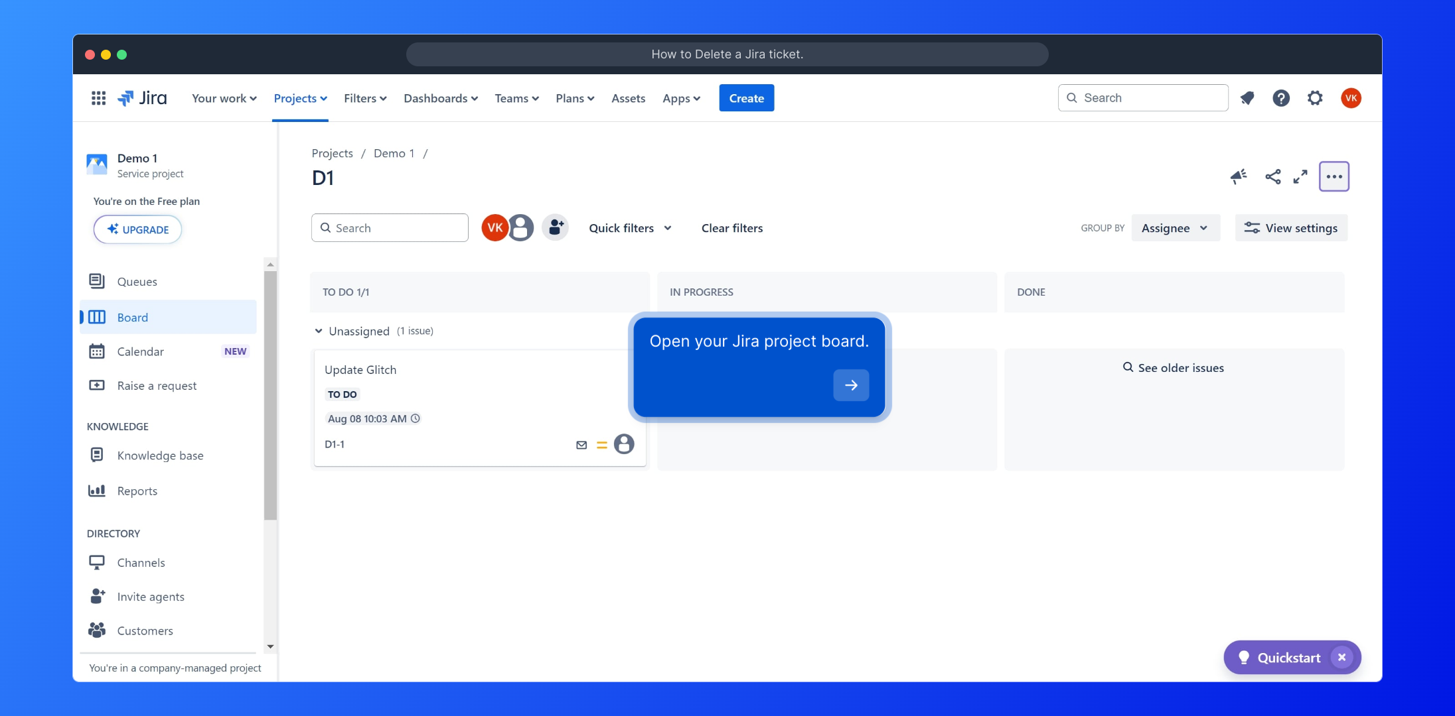Collapse the Unassigned swimlane group
This screenshot has height=716, width=1455.
319,331
